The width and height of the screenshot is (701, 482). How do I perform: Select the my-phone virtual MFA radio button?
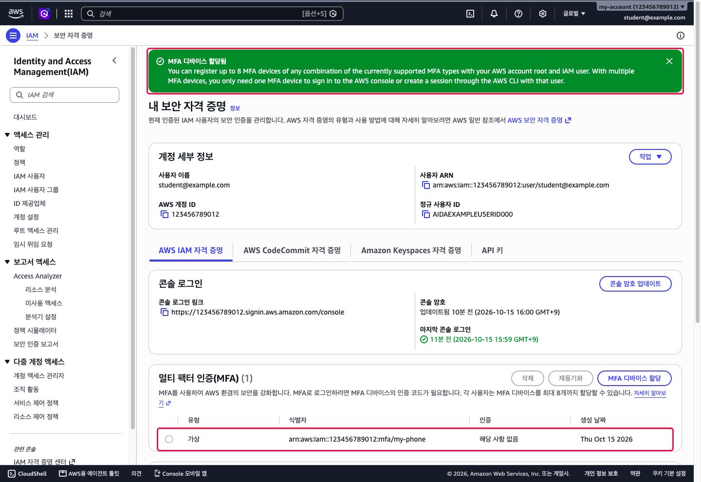coord(169,439)
